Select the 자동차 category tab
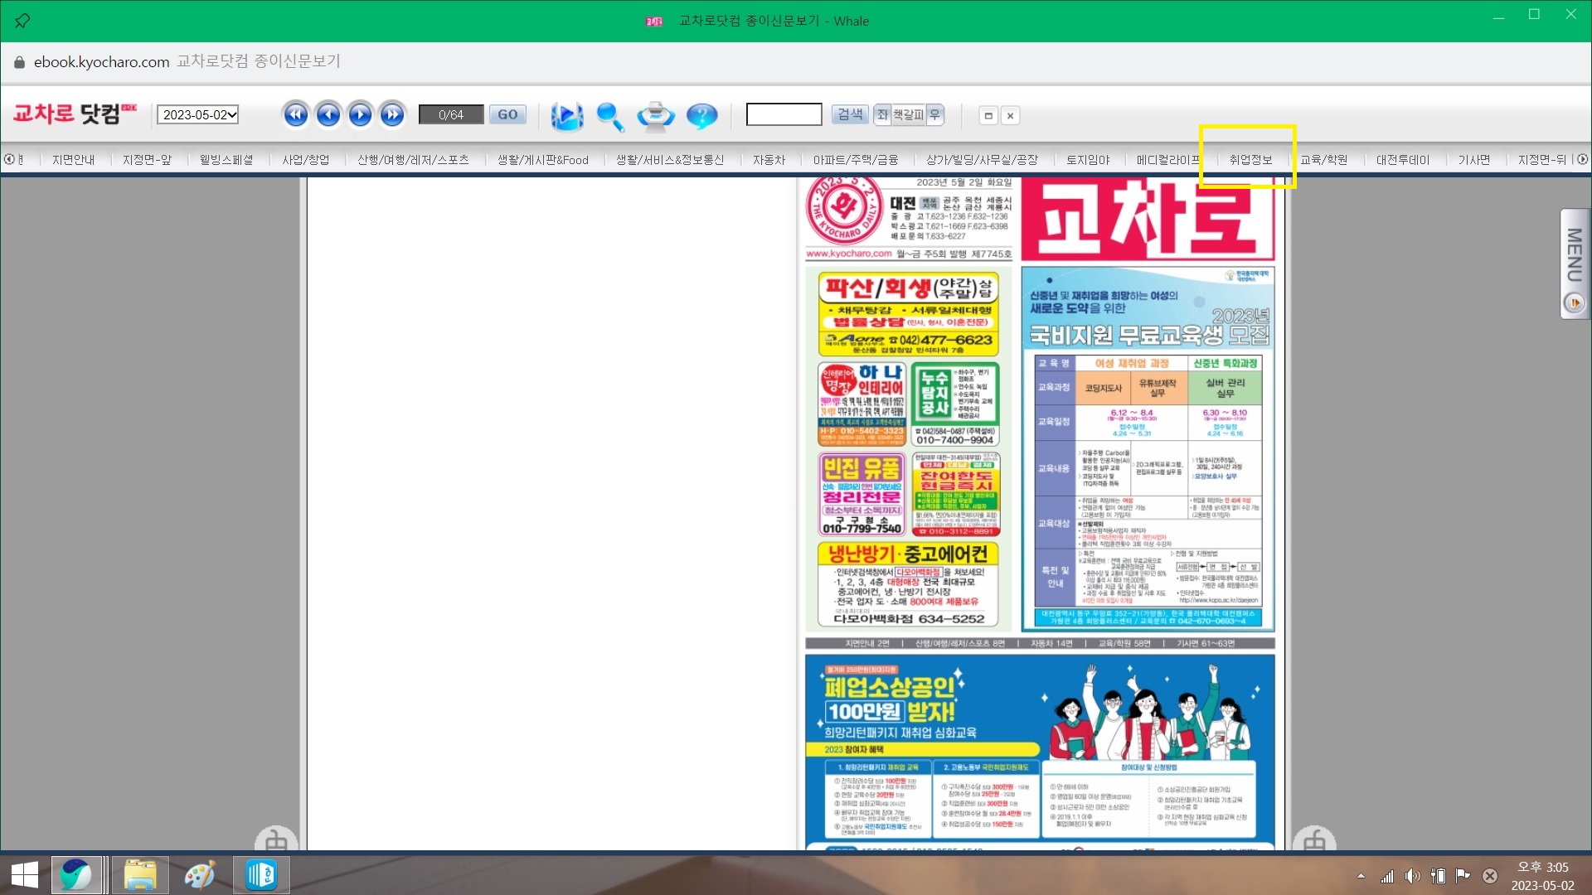The width and height of the screenshot is (1592, 895). coord(769,160)
